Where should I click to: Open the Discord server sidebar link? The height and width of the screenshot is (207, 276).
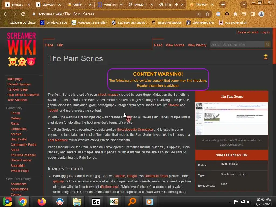point(21,160)
